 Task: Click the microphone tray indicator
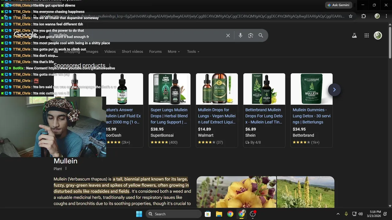coord(346,214)
